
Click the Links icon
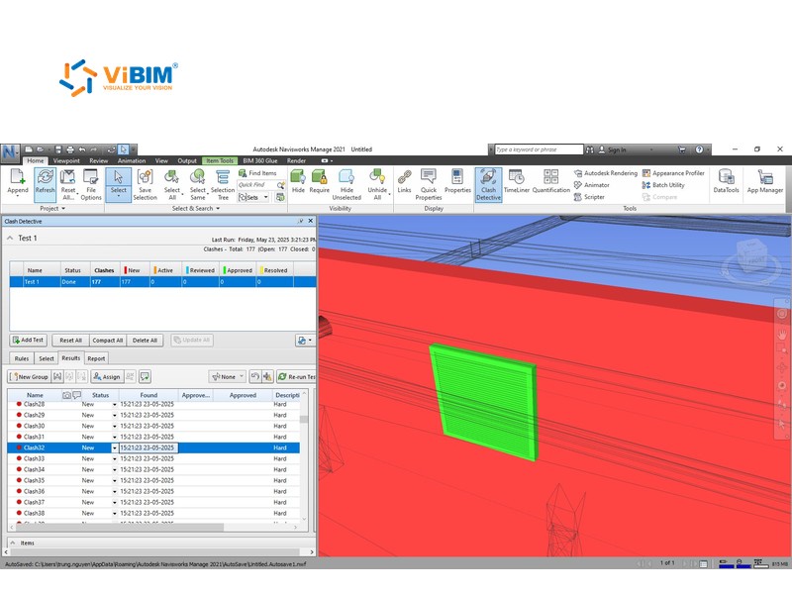[x=404, y=177]
